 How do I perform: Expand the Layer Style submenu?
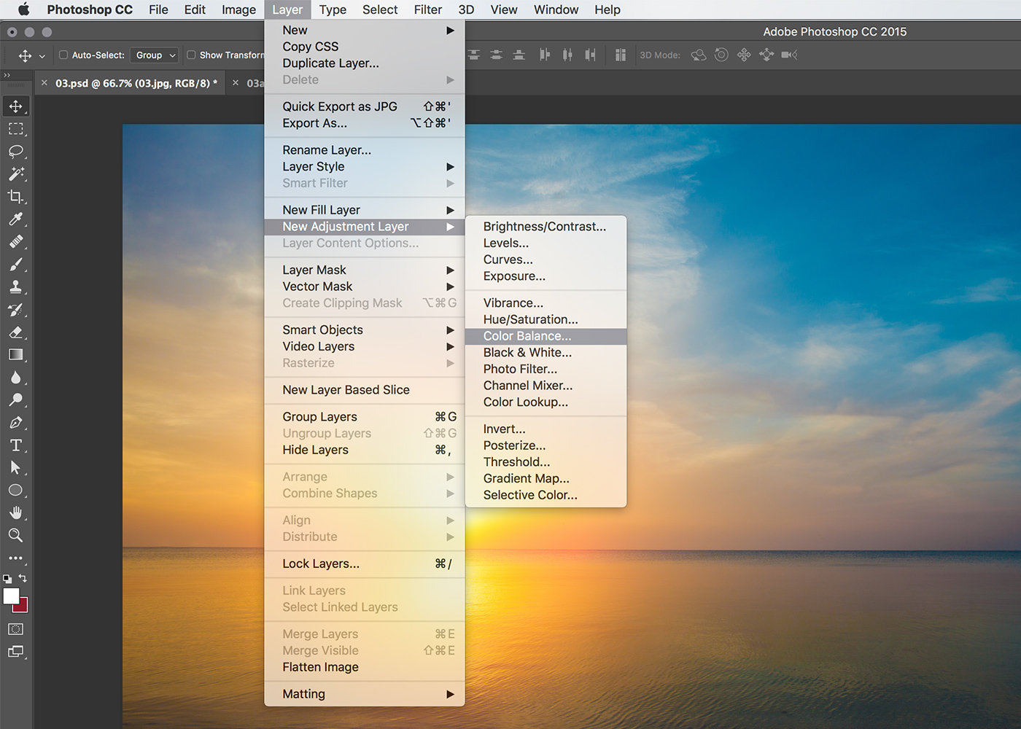(x=365, y=166)
